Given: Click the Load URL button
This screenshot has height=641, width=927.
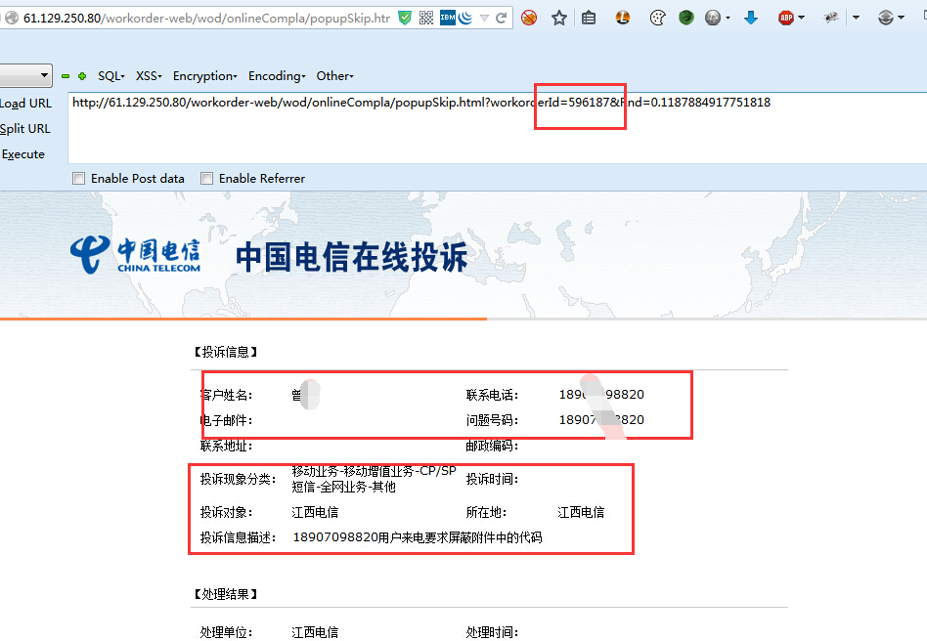Looking at the screenshot, I should [x=25, y=104].
